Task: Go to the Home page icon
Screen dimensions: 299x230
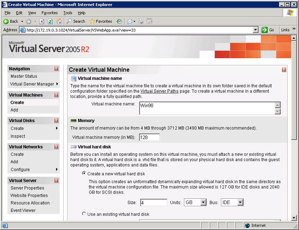Action: coord(59,21)
